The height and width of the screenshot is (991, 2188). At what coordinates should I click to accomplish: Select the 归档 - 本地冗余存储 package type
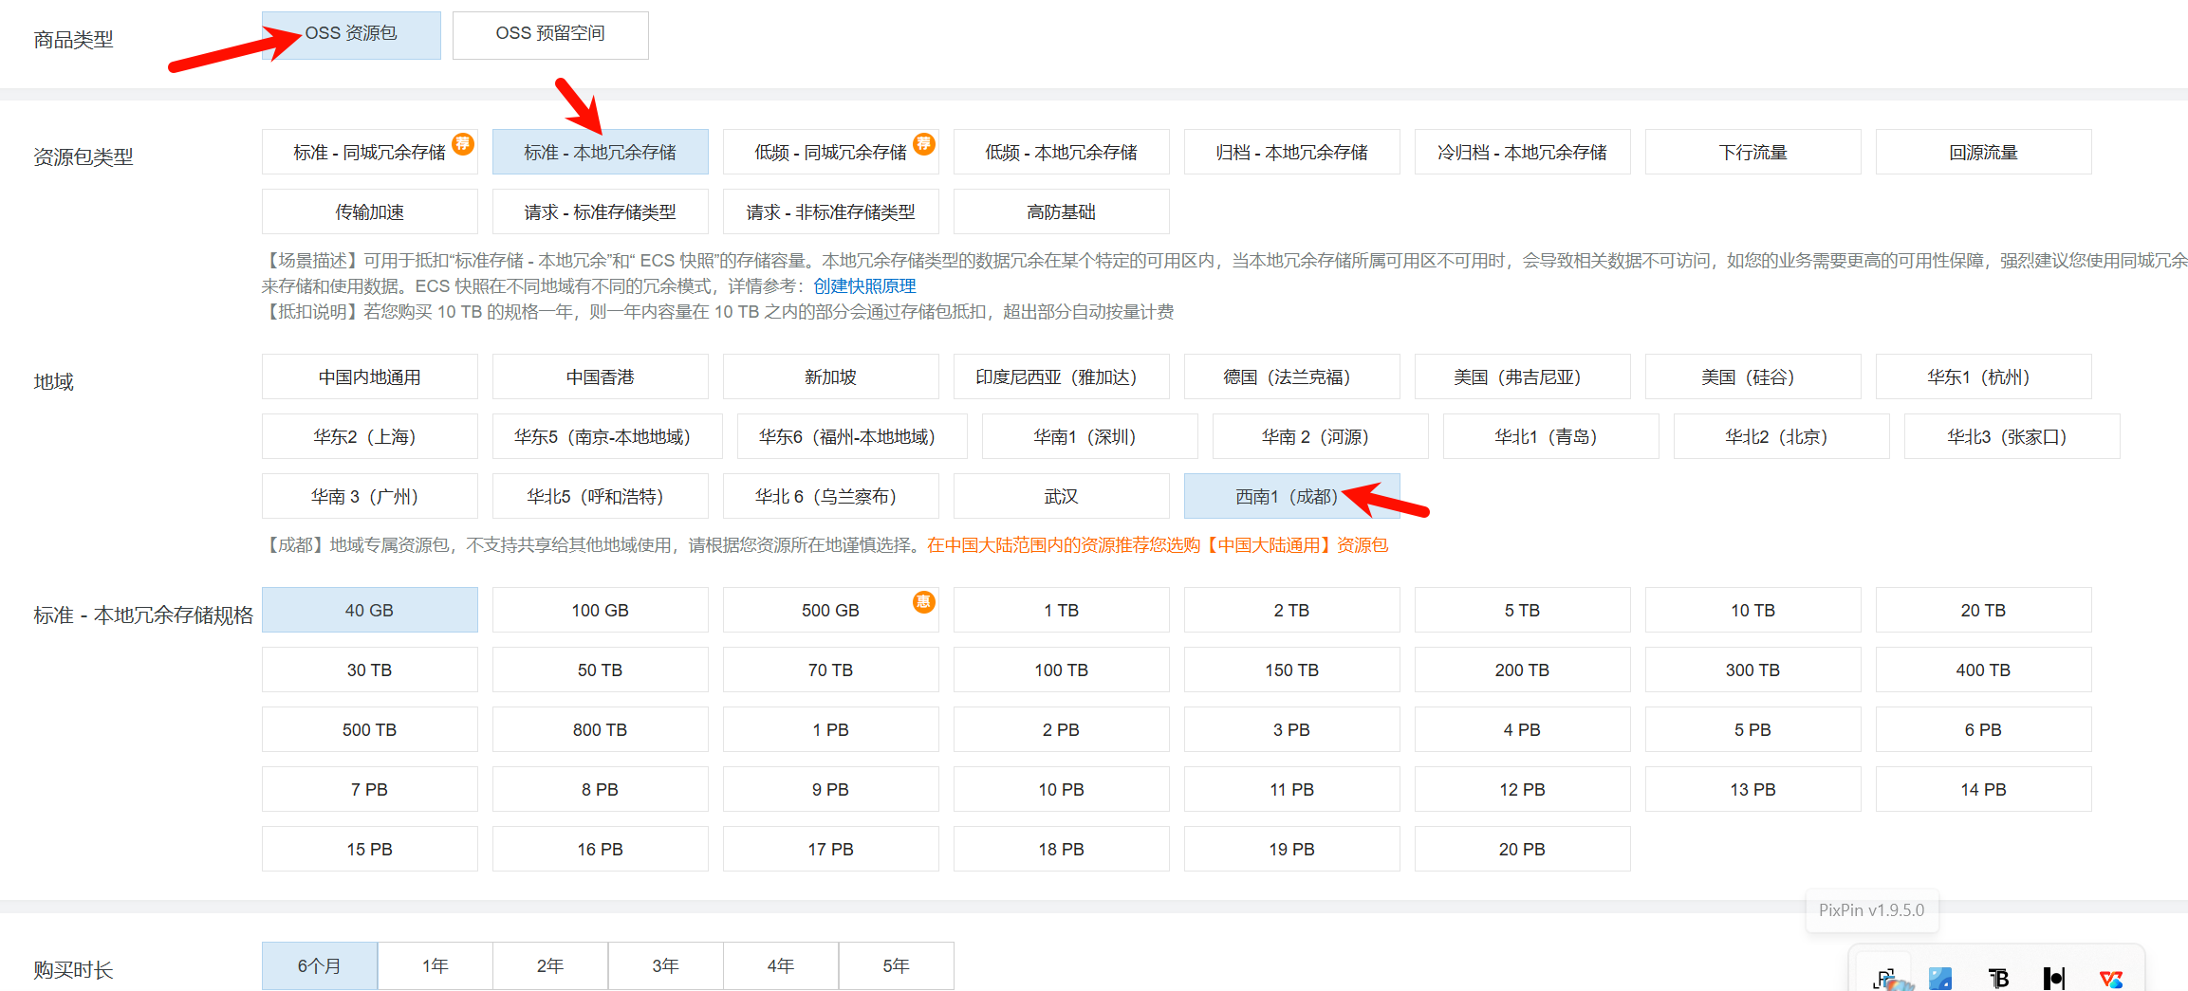tap(1291, 153)
